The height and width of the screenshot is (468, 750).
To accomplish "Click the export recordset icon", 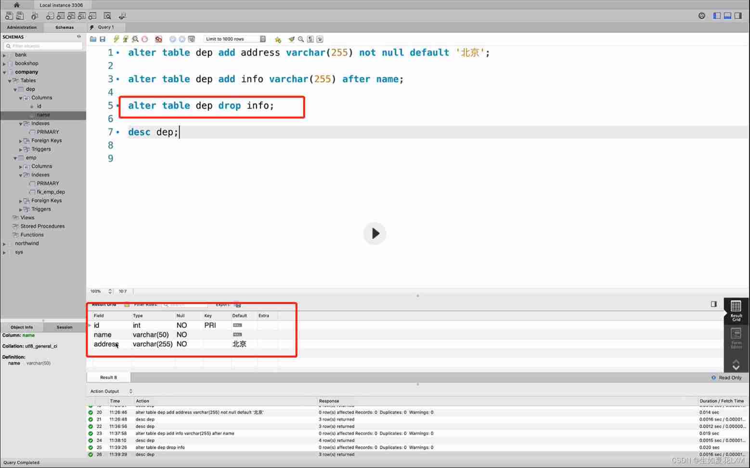I will pyautogui.click(x=237, y=304).
